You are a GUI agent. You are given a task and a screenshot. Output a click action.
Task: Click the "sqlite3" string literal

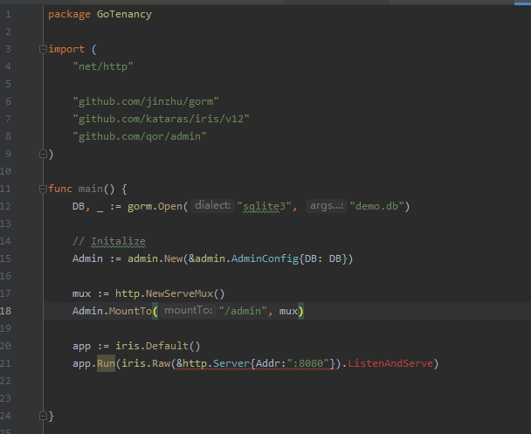[264, 206]
